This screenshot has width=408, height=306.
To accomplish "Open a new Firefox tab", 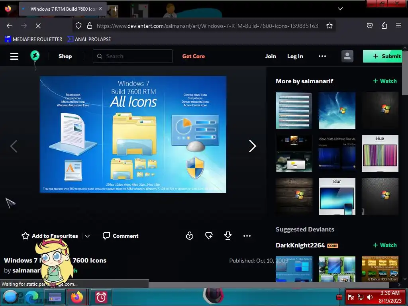I will (115, 9).
